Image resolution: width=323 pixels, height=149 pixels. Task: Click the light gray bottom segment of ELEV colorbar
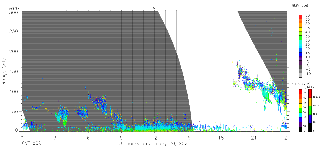click(300, 75)
